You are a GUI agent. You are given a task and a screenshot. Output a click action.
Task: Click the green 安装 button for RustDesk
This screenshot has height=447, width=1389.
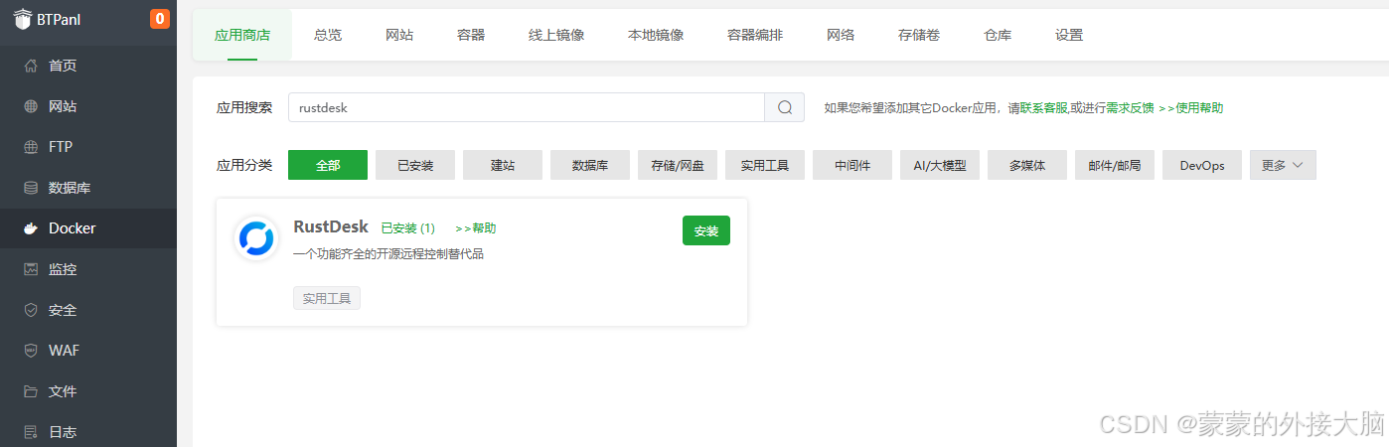[x=706, y=230]
